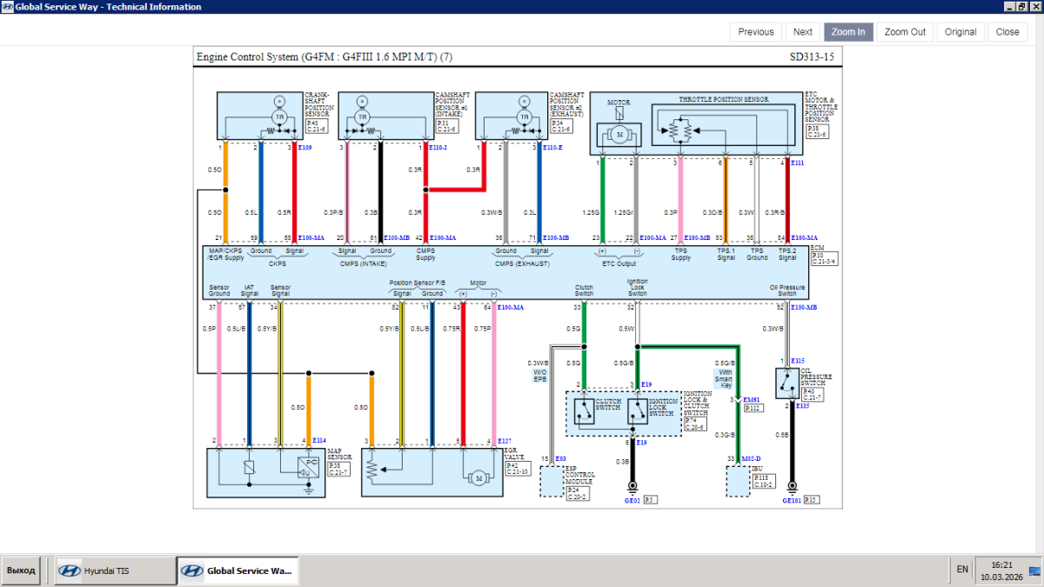
Task: Zoom In on the wiring diagram
Action: point(848,32)
